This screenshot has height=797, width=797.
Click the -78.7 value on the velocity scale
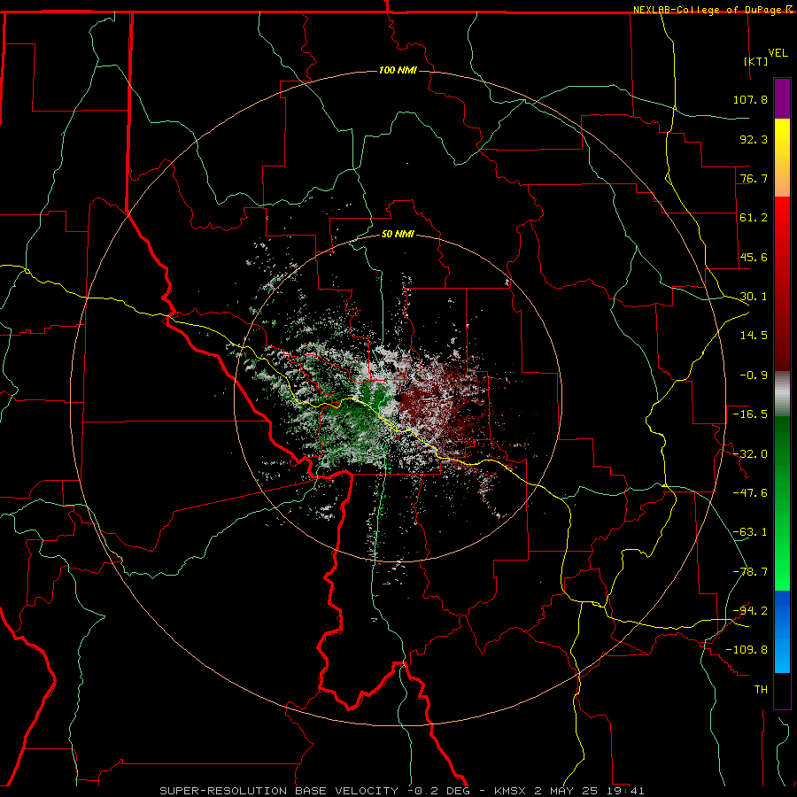tap(750, 572)
